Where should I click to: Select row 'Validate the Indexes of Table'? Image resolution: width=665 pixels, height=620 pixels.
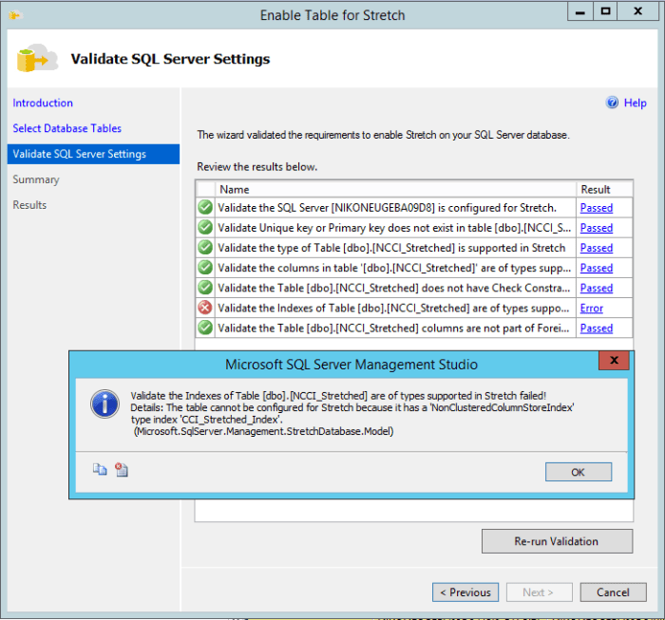[414, 308]
